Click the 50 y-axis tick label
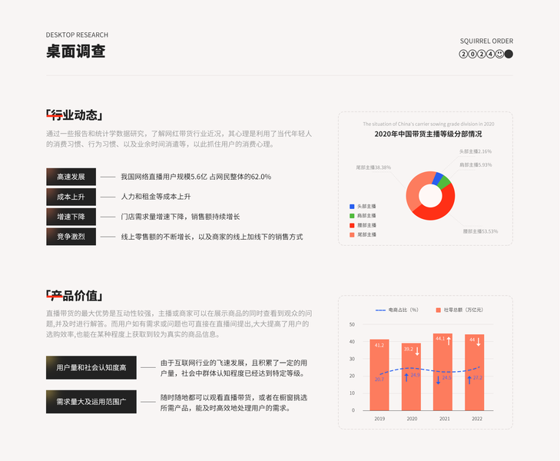This screenshot has width=560, height=461. [352, 324]
